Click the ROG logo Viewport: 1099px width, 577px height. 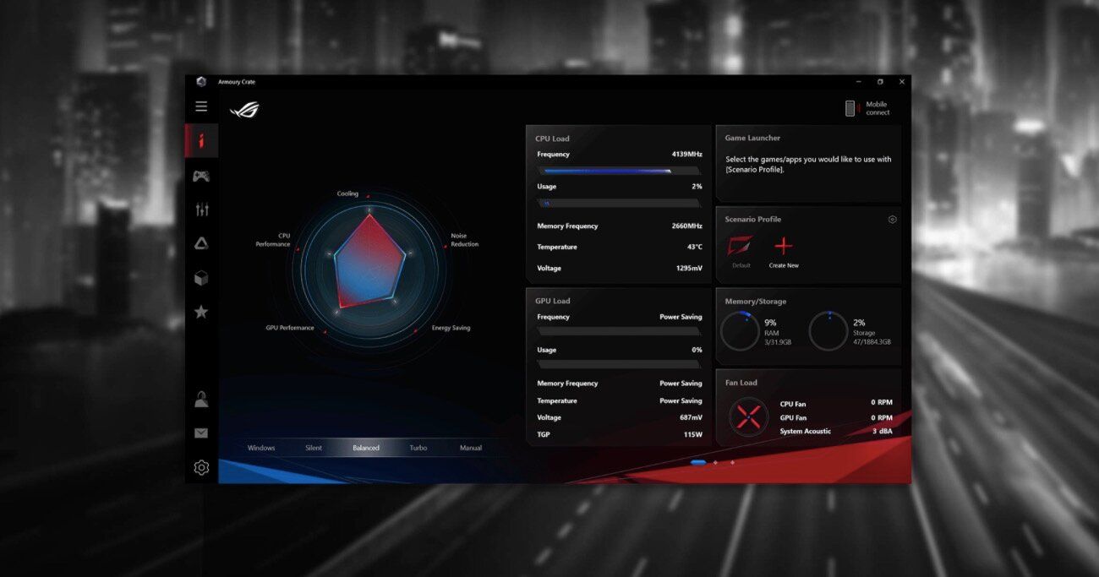(x=244, y=110)
